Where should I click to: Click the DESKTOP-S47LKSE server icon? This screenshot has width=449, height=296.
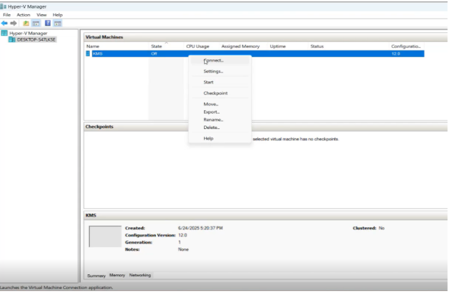[12, 39]
